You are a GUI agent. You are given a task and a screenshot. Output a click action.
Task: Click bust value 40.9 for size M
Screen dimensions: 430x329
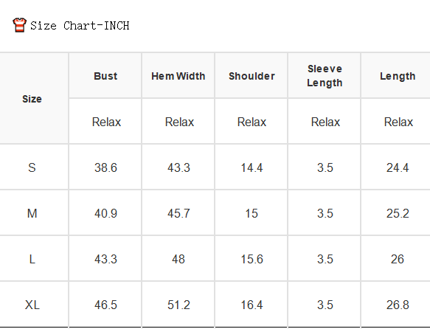coord(105,213)
